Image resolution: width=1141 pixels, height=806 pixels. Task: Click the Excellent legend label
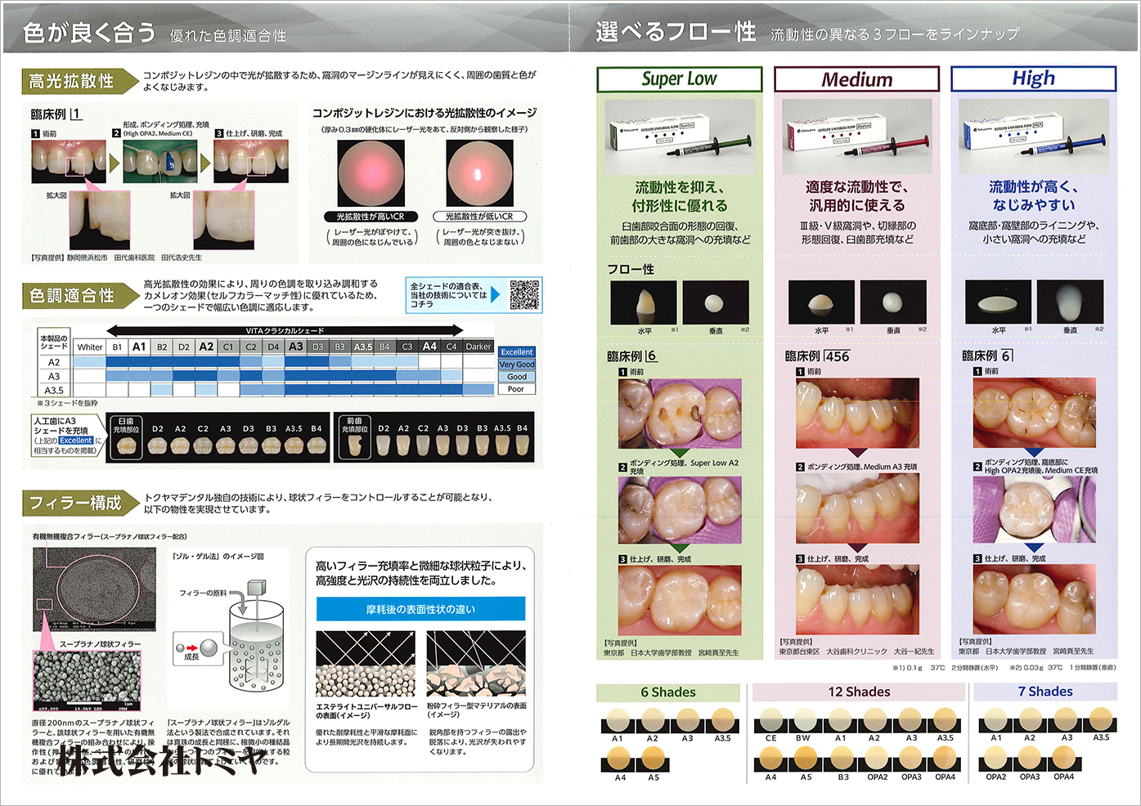coord(517,352)
